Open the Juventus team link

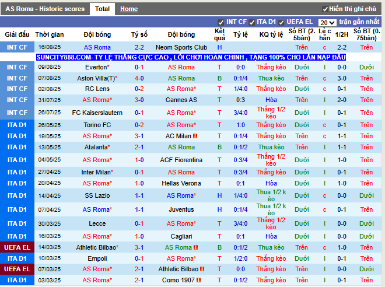181,209
